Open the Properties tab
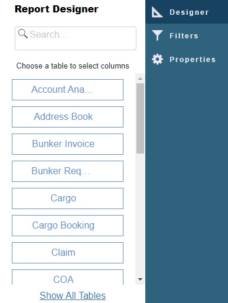Viewport: 228px width, 303px height. [x=187, y=59]
